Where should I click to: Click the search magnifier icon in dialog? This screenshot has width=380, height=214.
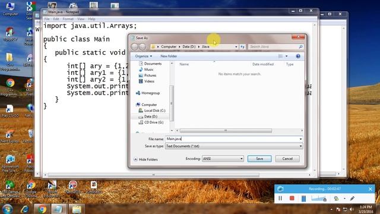[x=301, y=46]
